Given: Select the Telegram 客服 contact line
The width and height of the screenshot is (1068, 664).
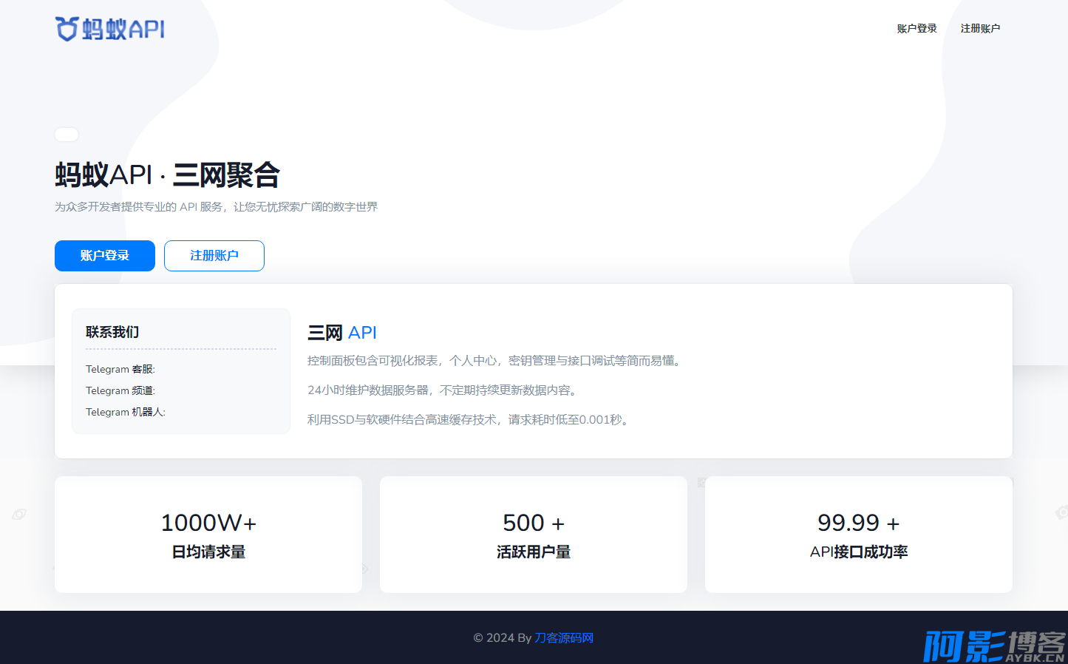Looking at the screenshot, I should [x=120, y=369].
